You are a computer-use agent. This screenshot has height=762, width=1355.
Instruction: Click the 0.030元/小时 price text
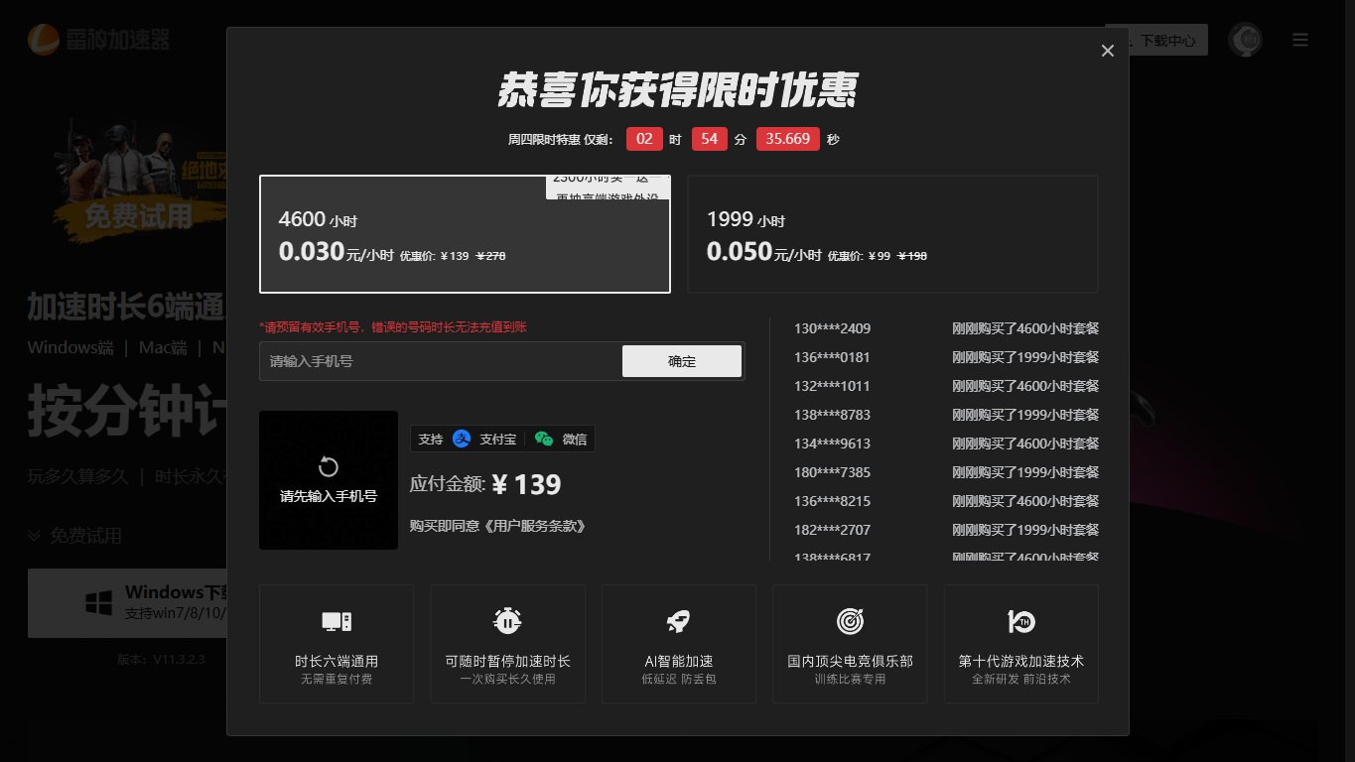click(337, 252)
